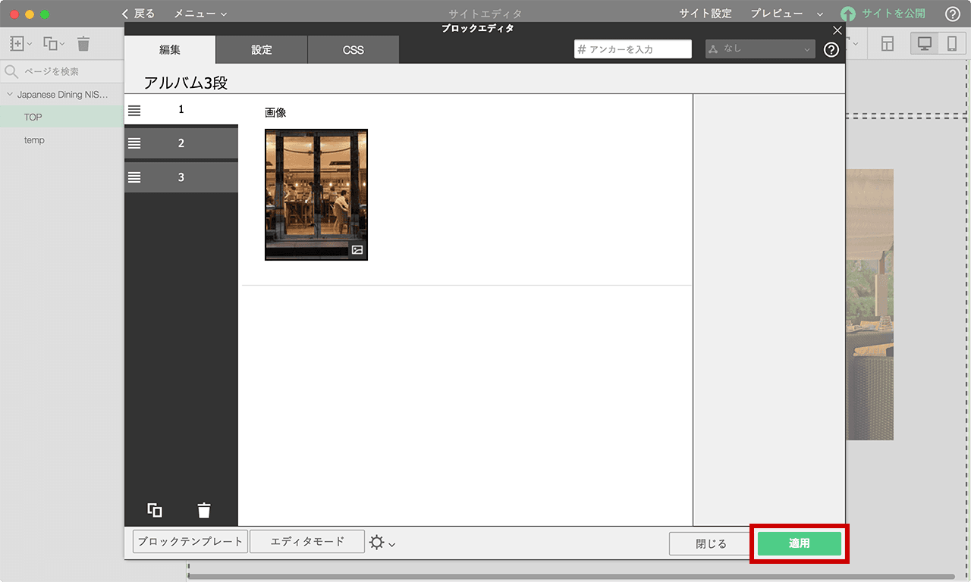Click the restaurant image thumbnail

[316, 195]
